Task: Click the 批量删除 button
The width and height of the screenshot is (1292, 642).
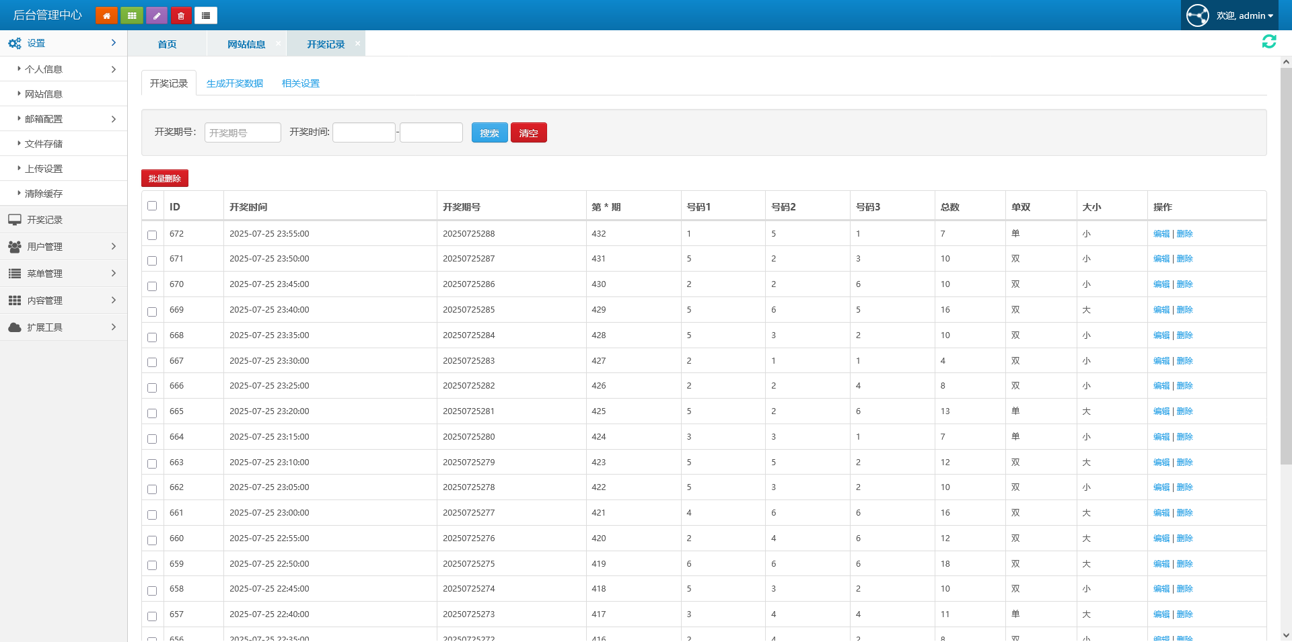Action: point(165,178)
